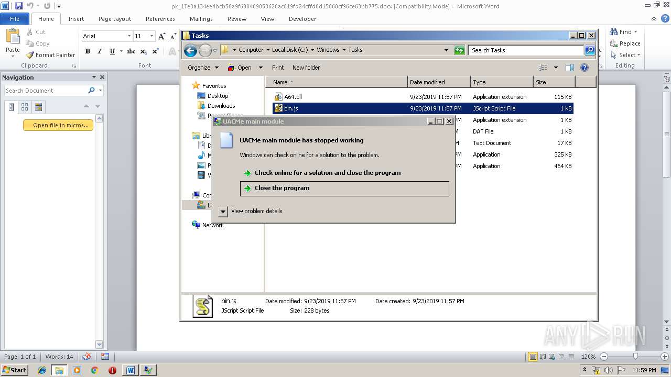Activate the Format Painter brush
The height and width of the screenshot is (377, 671).
point(51,55)
